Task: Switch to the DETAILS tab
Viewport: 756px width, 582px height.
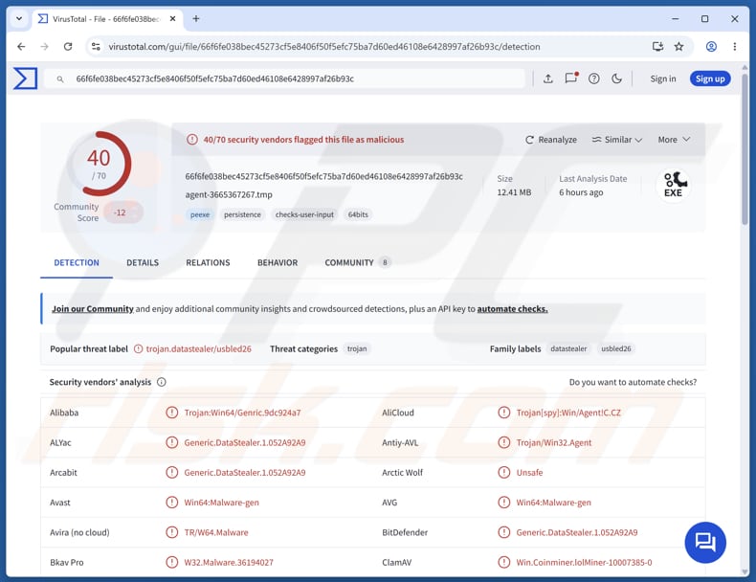Action: 143,263
